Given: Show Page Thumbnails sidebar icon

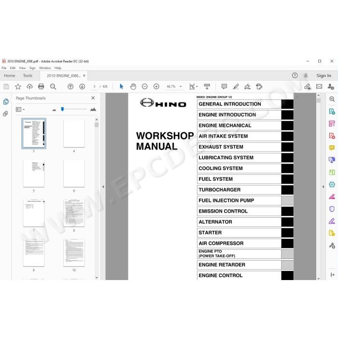Looking at the screenshot, I should pos(6,101).
